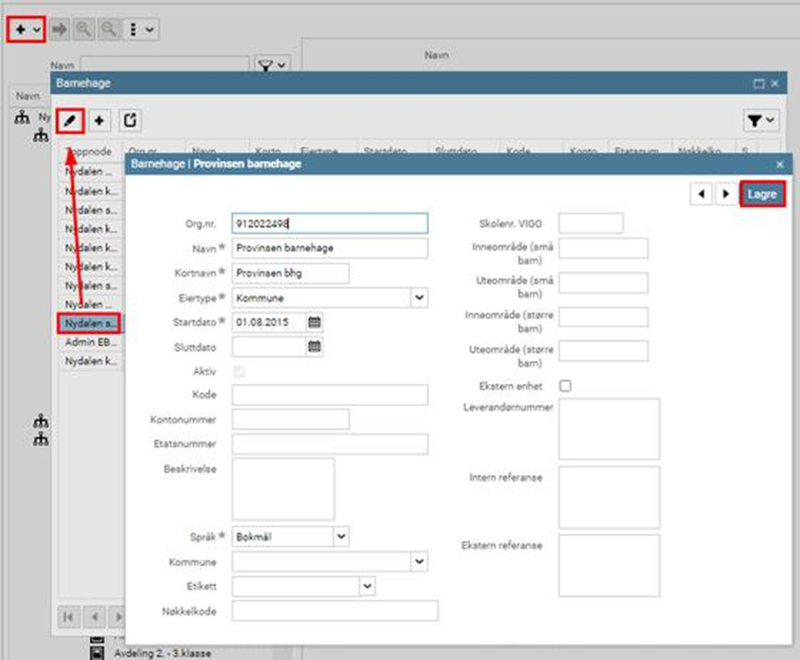Expand the Etikett dropdown

point(366,585)
